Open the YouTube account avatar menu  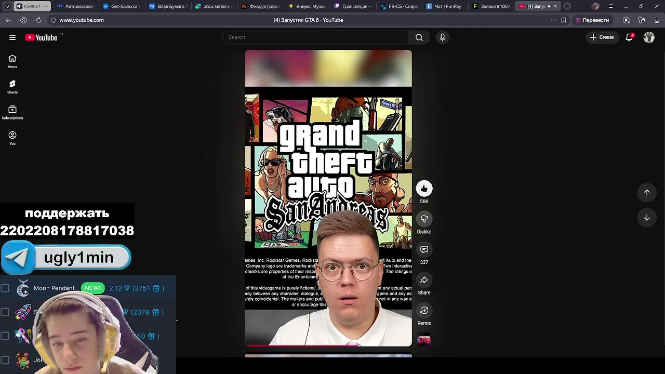pos(649,37)
